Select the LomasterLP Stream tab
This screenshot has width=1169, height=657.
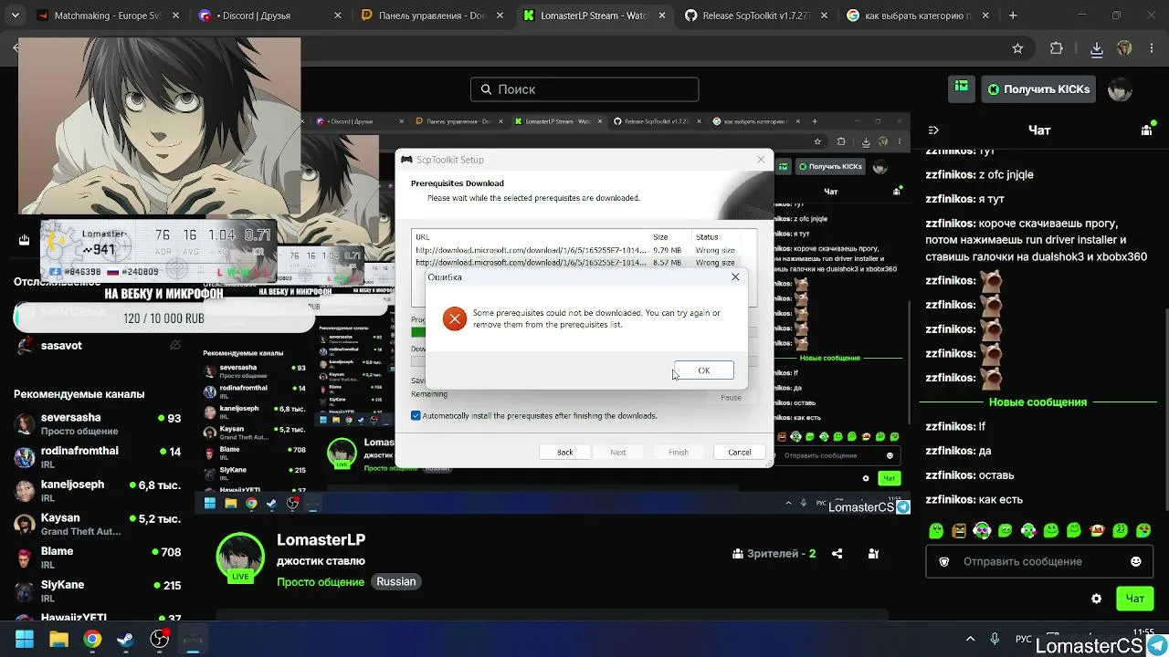coord(592,16)
